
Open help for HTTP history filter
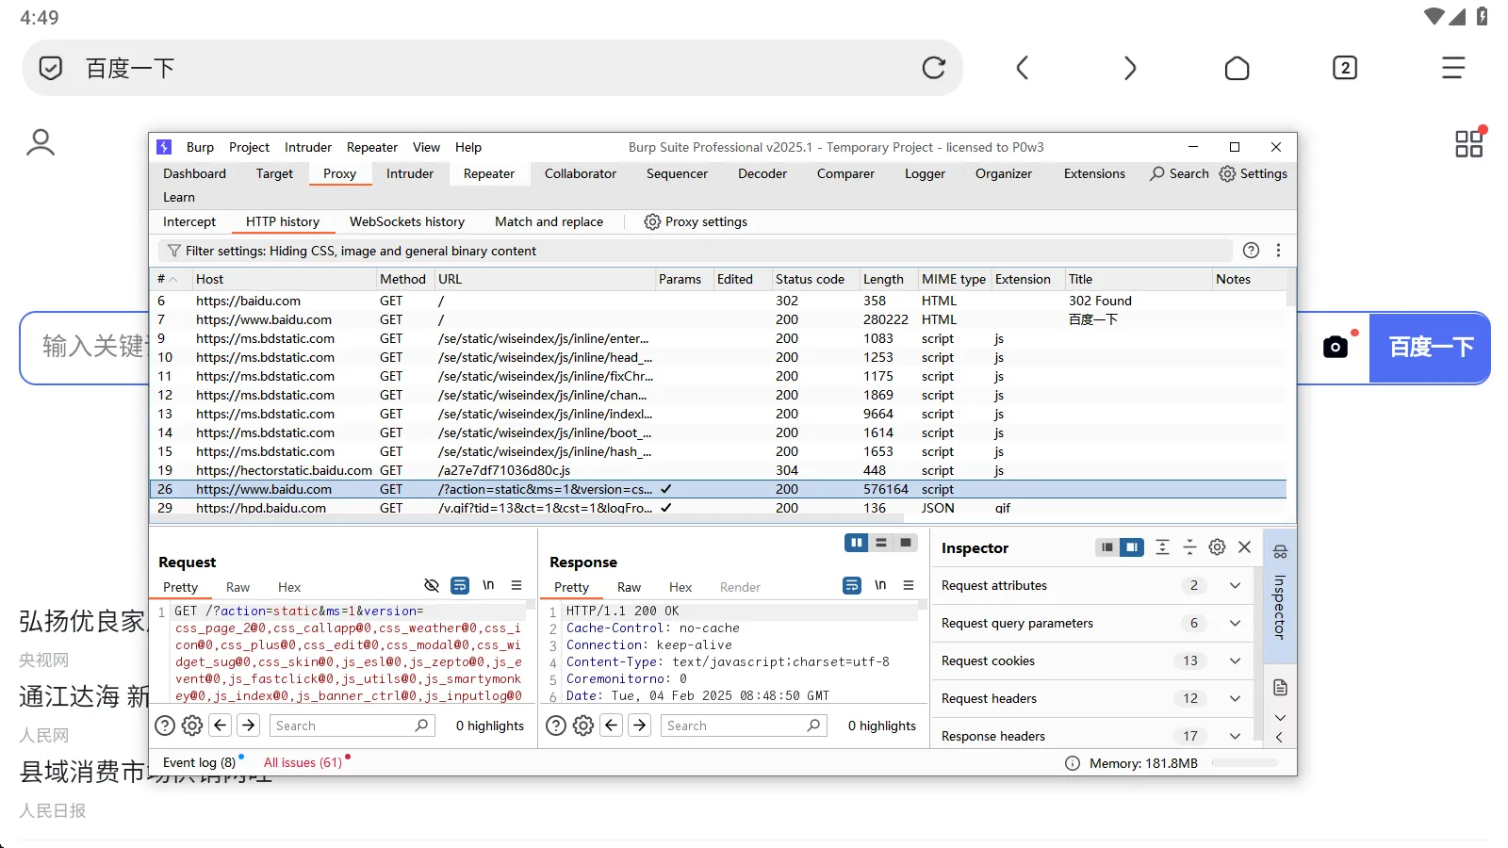click(x=1251, y=251)
